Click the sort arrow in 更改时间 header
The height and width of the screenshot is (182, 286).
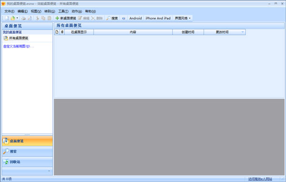coord(243,32)
